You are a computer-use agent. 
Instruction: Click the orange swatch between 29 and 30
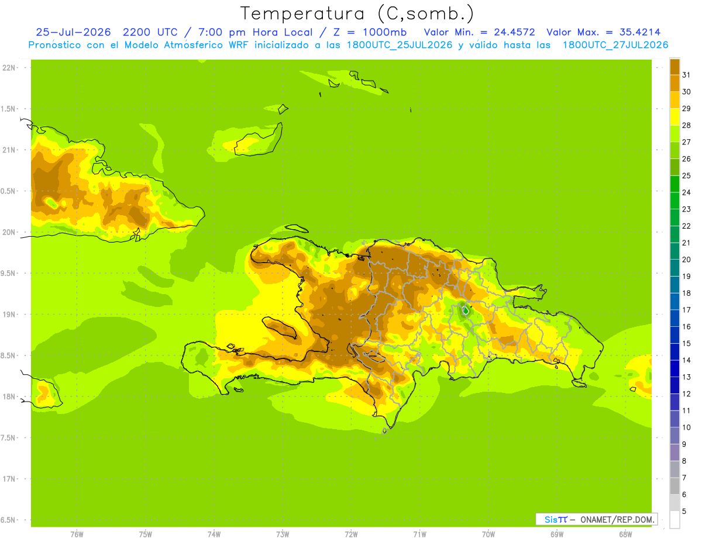click(675, 99)
